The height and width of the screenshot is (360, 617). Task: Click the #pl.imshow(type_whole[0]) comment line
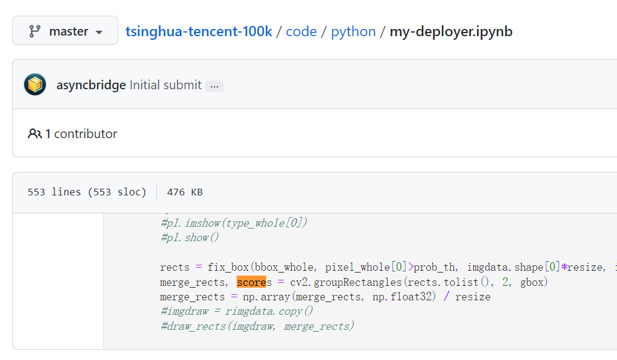pos(234,223)
